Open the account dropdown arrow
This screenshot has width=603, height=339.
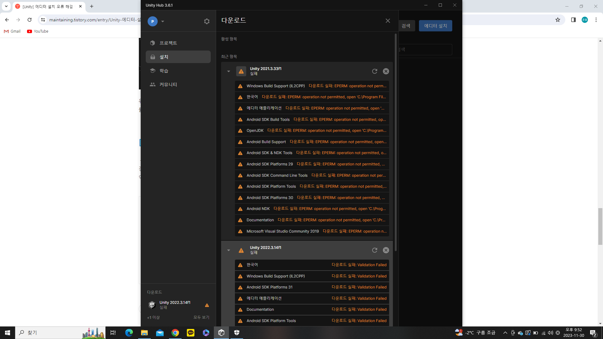[x=163, y=21]
